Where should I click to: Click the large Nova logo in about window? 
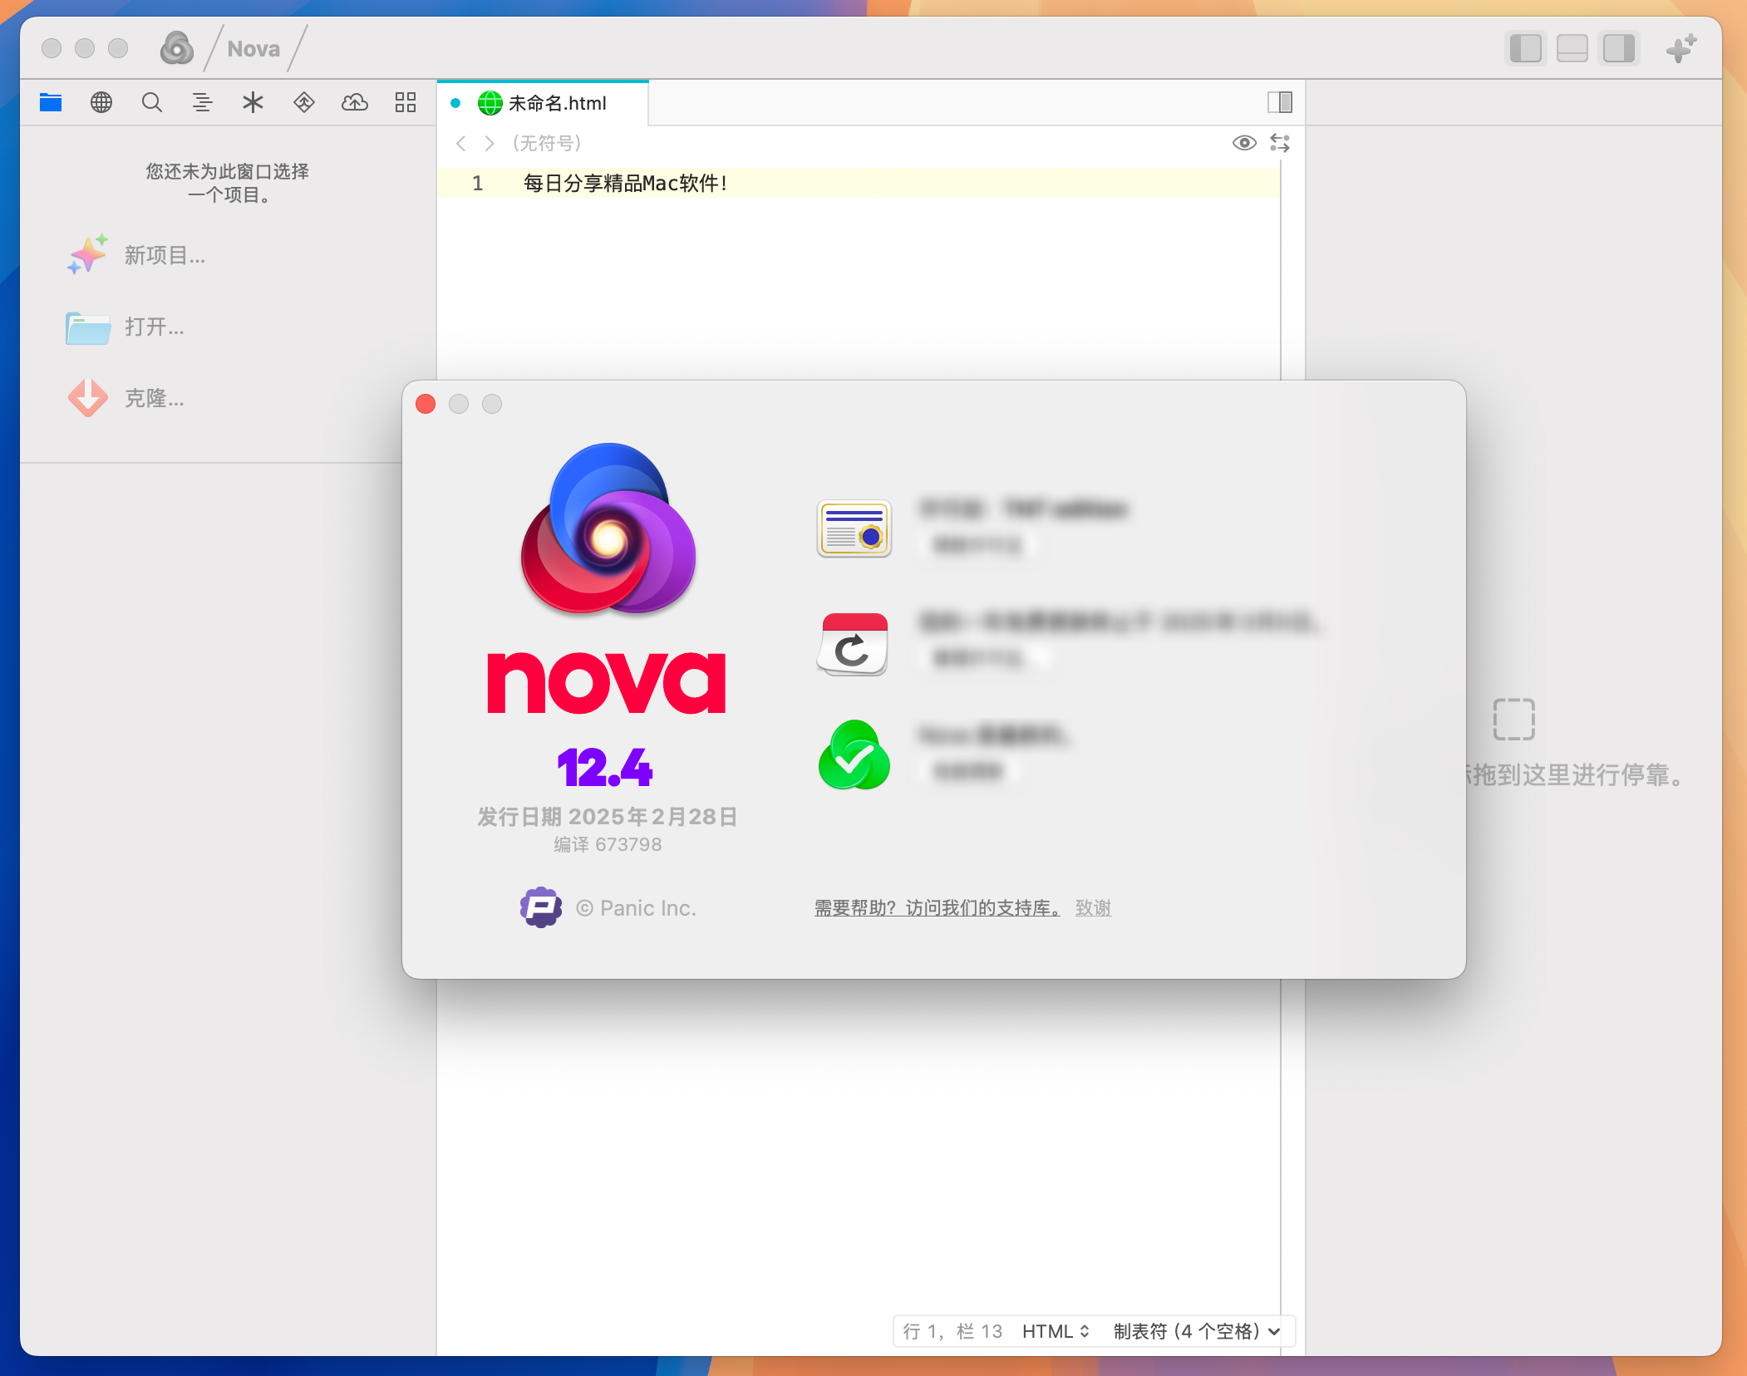tap(608, 528)
